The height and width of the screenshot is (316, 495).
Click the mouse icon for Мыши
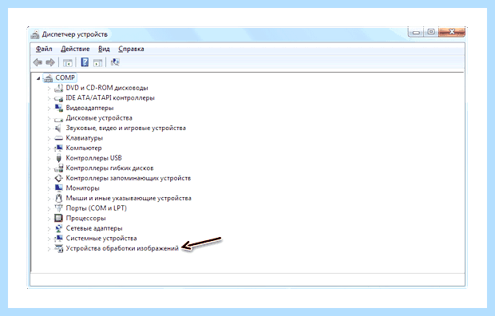[58, 198]
